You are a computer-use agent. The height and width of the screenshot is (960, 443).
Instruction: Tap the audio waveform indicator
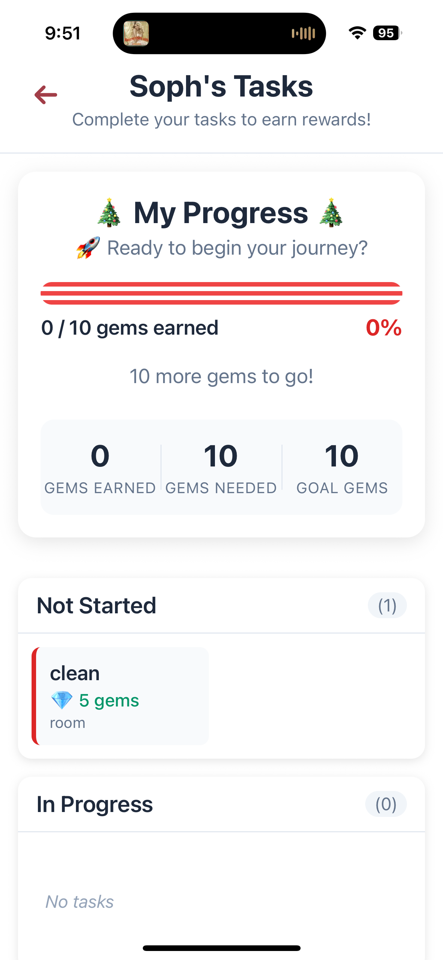[x=303, y=33]
